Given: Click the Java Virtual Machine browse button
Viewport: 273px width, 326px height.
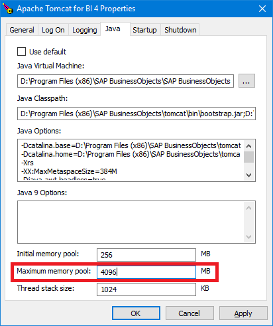Looking at the screenshot, I should pyautogui.click(x=246, y=81).
